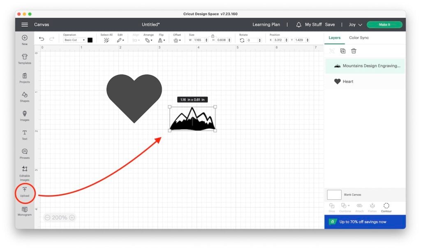Open Projects in the sidebar
Viewport: 421px width, 249px height.
pos(24,78)
